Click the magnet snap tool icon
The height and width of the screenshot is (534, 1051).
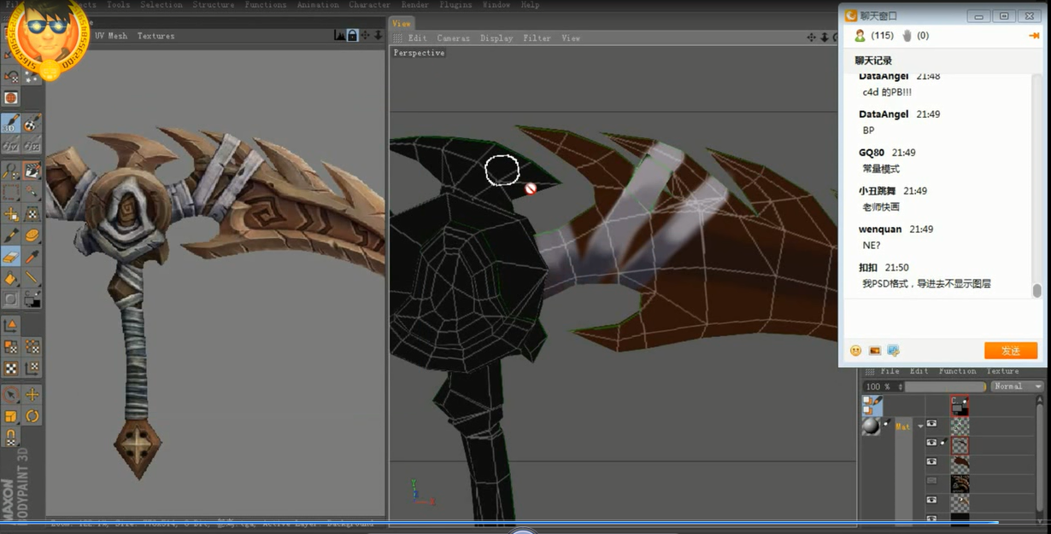10,438
